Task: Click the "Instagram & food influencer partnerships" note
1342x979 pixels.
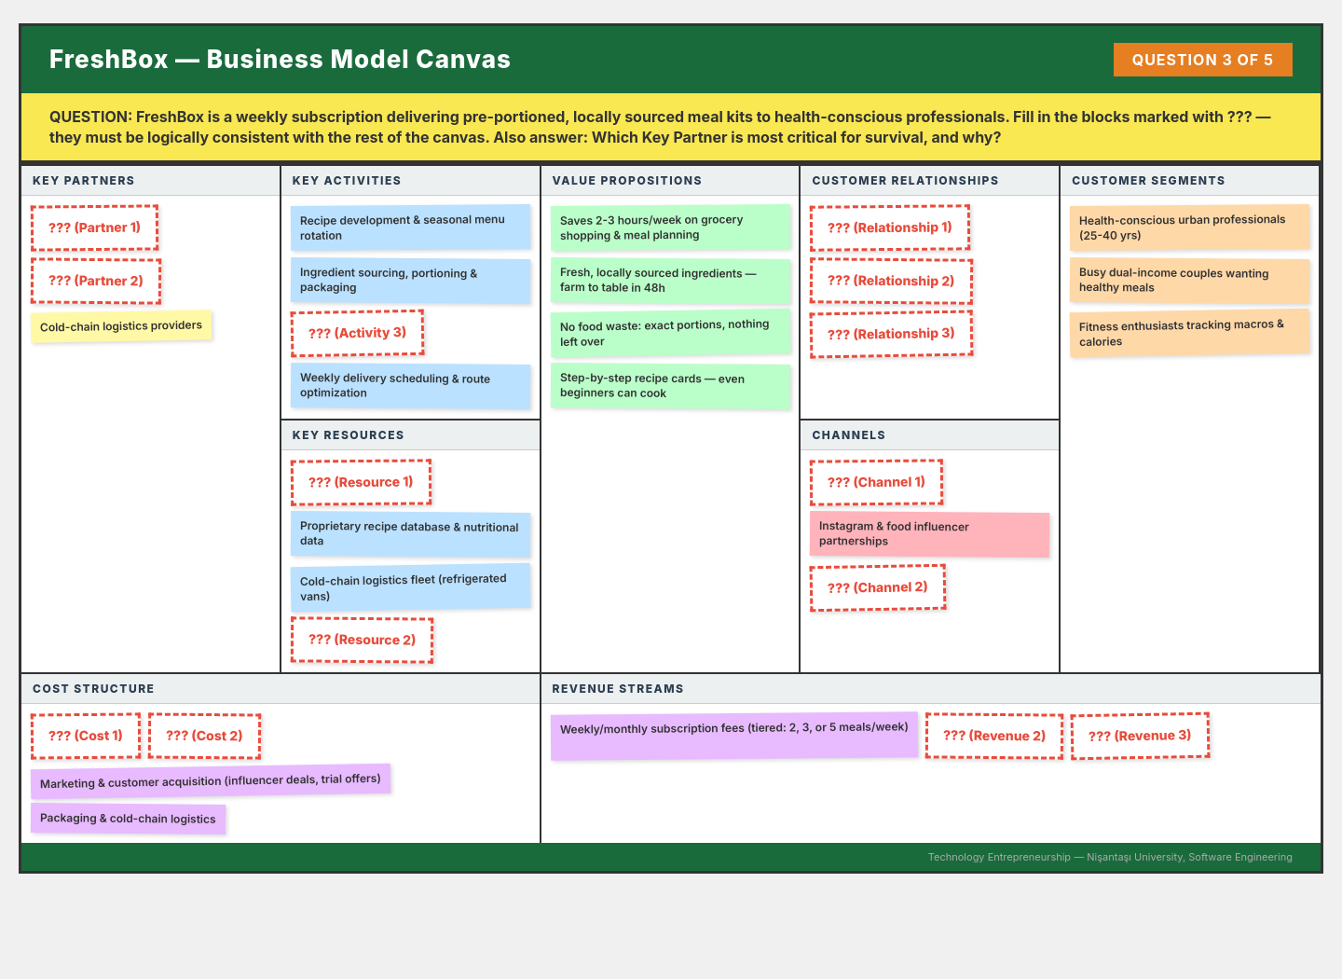Action: (929, 534)
